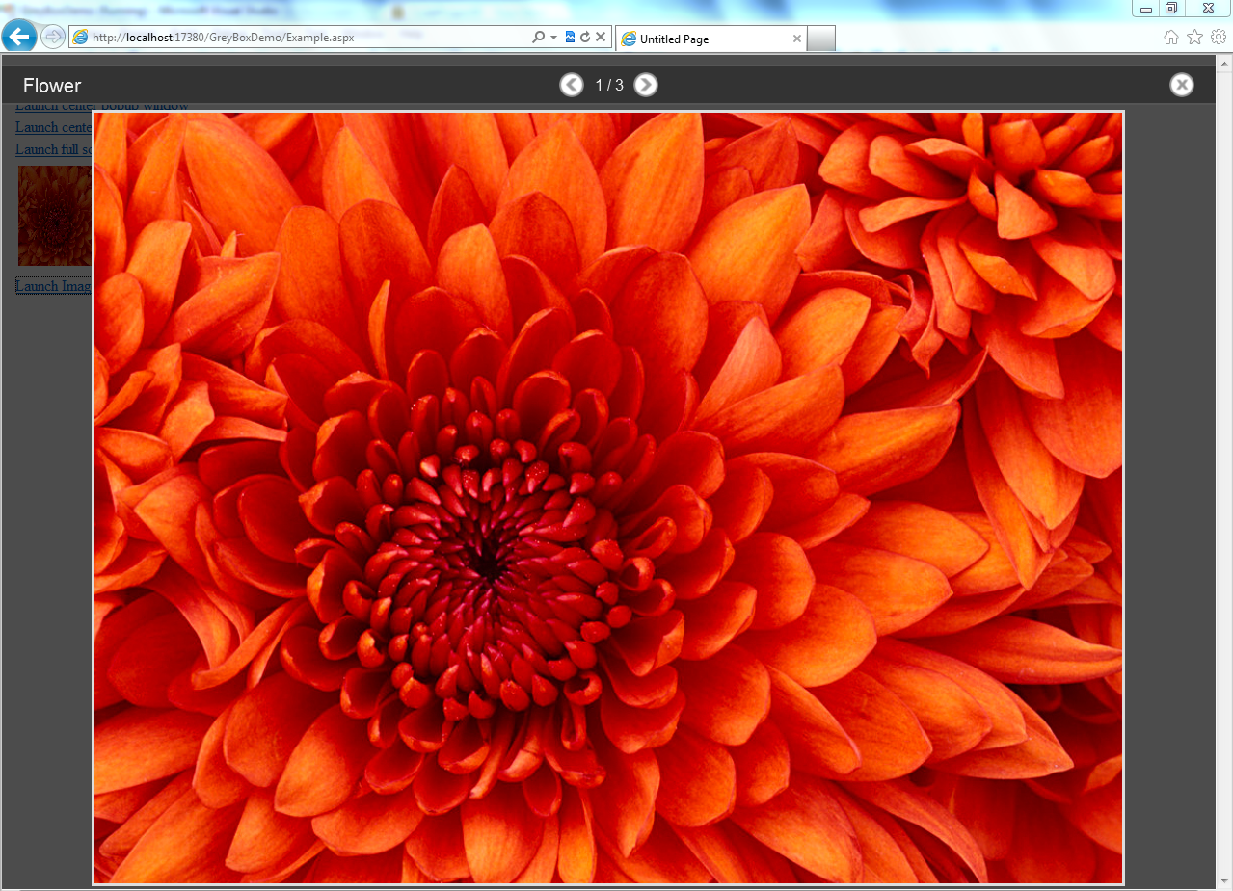Close the Untitled Page tab

tap(796, 39)
